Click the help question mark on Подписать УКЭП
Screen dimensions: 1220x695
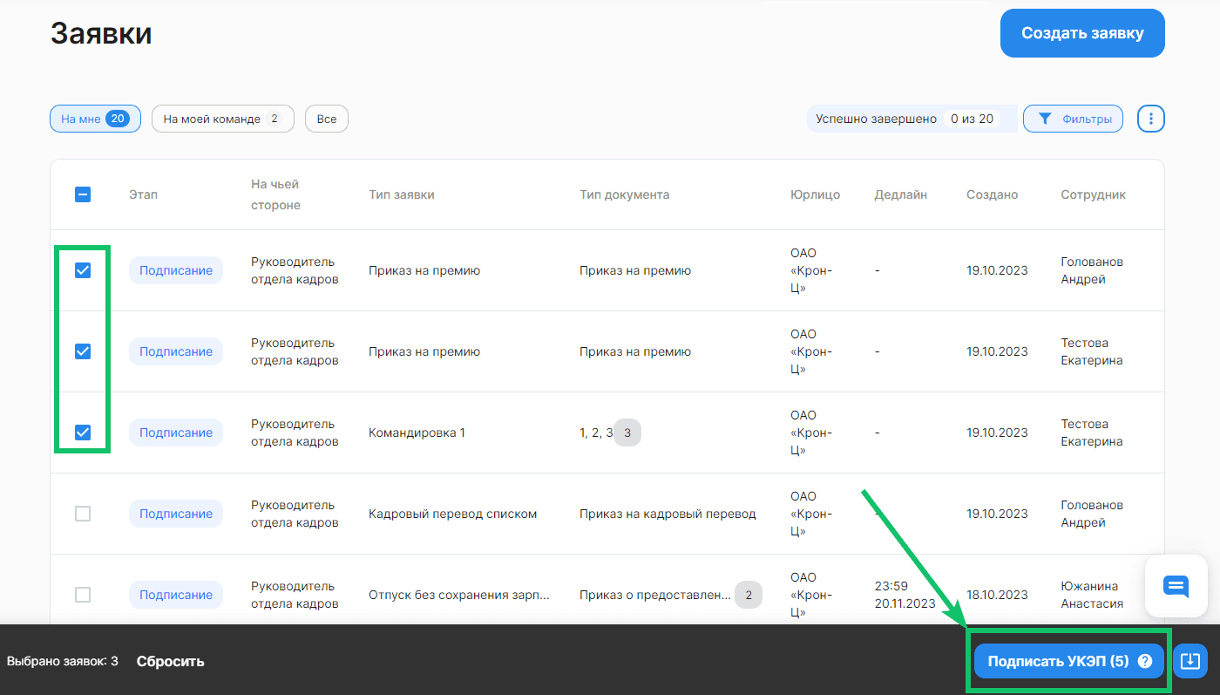tap(1145, 661)
